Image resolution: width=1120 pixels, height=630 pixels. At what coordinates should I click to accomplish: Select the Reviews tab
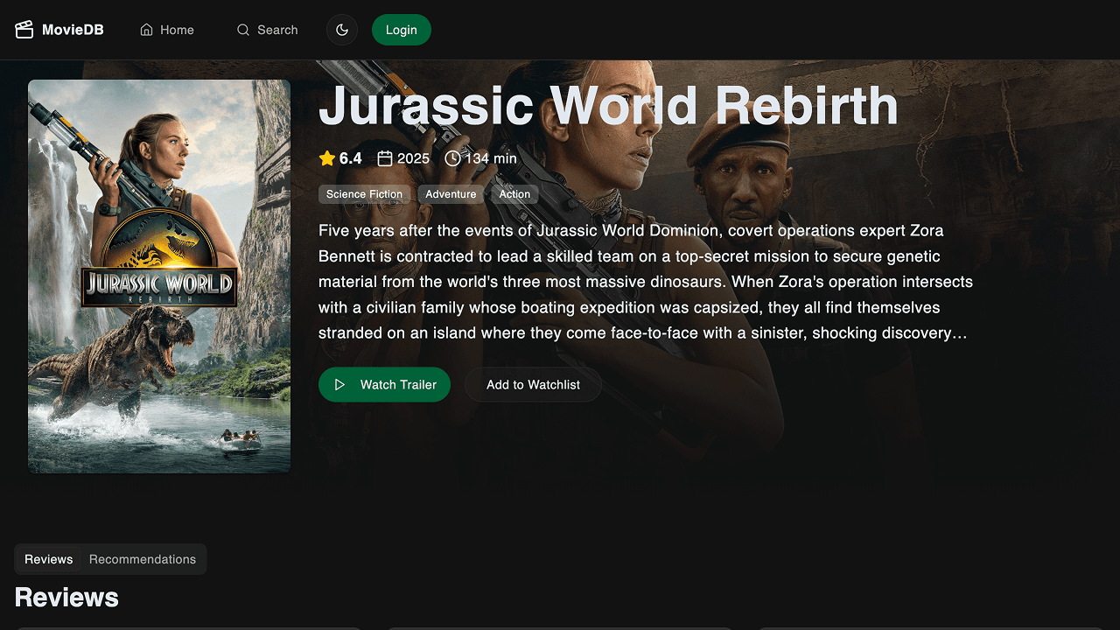pos(48,559)
